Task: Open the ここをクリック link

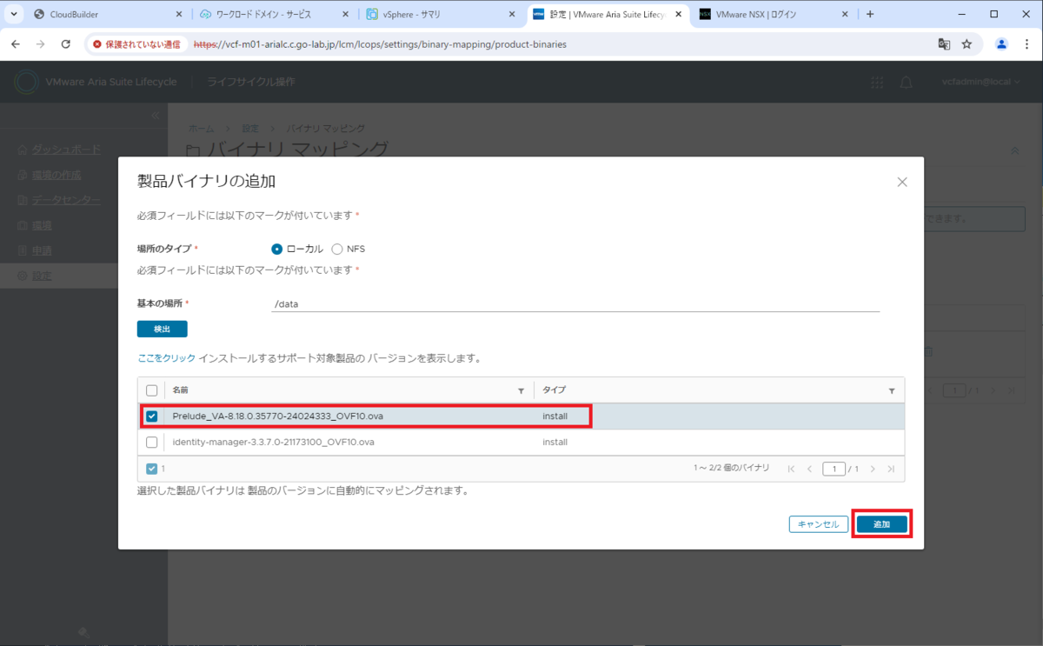Action: point(167,357)
